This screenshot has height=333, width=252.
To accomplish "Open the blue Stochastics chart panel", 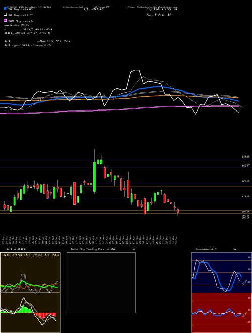I will [221, 272].
